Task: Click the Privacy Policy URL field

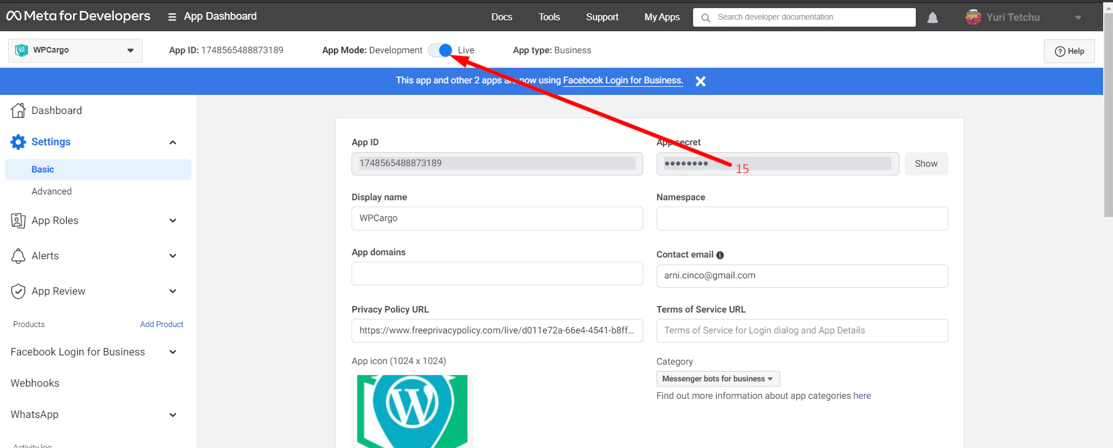Action: (x=496, y=331)
